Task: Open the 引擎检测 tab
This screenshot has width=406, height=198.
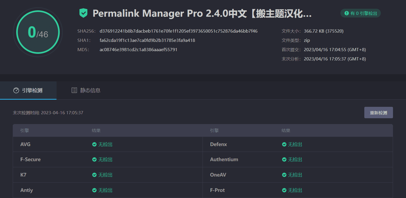Action: tap(28, 90)
